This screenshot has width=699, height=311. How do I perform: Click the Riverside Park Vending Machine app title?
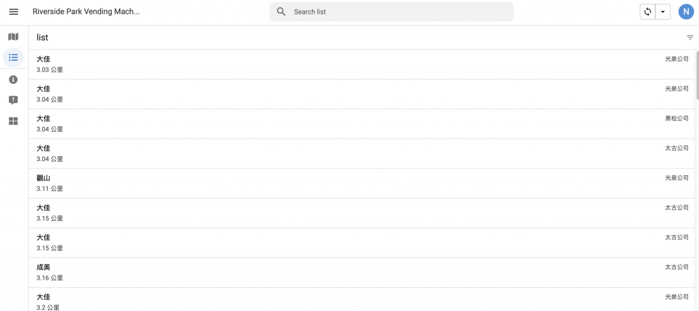tap(86, 12)
